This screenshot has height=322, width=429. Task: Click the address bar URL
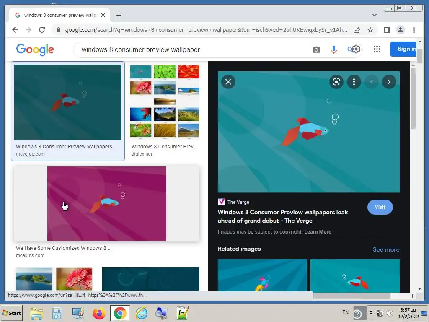[206, 30]
